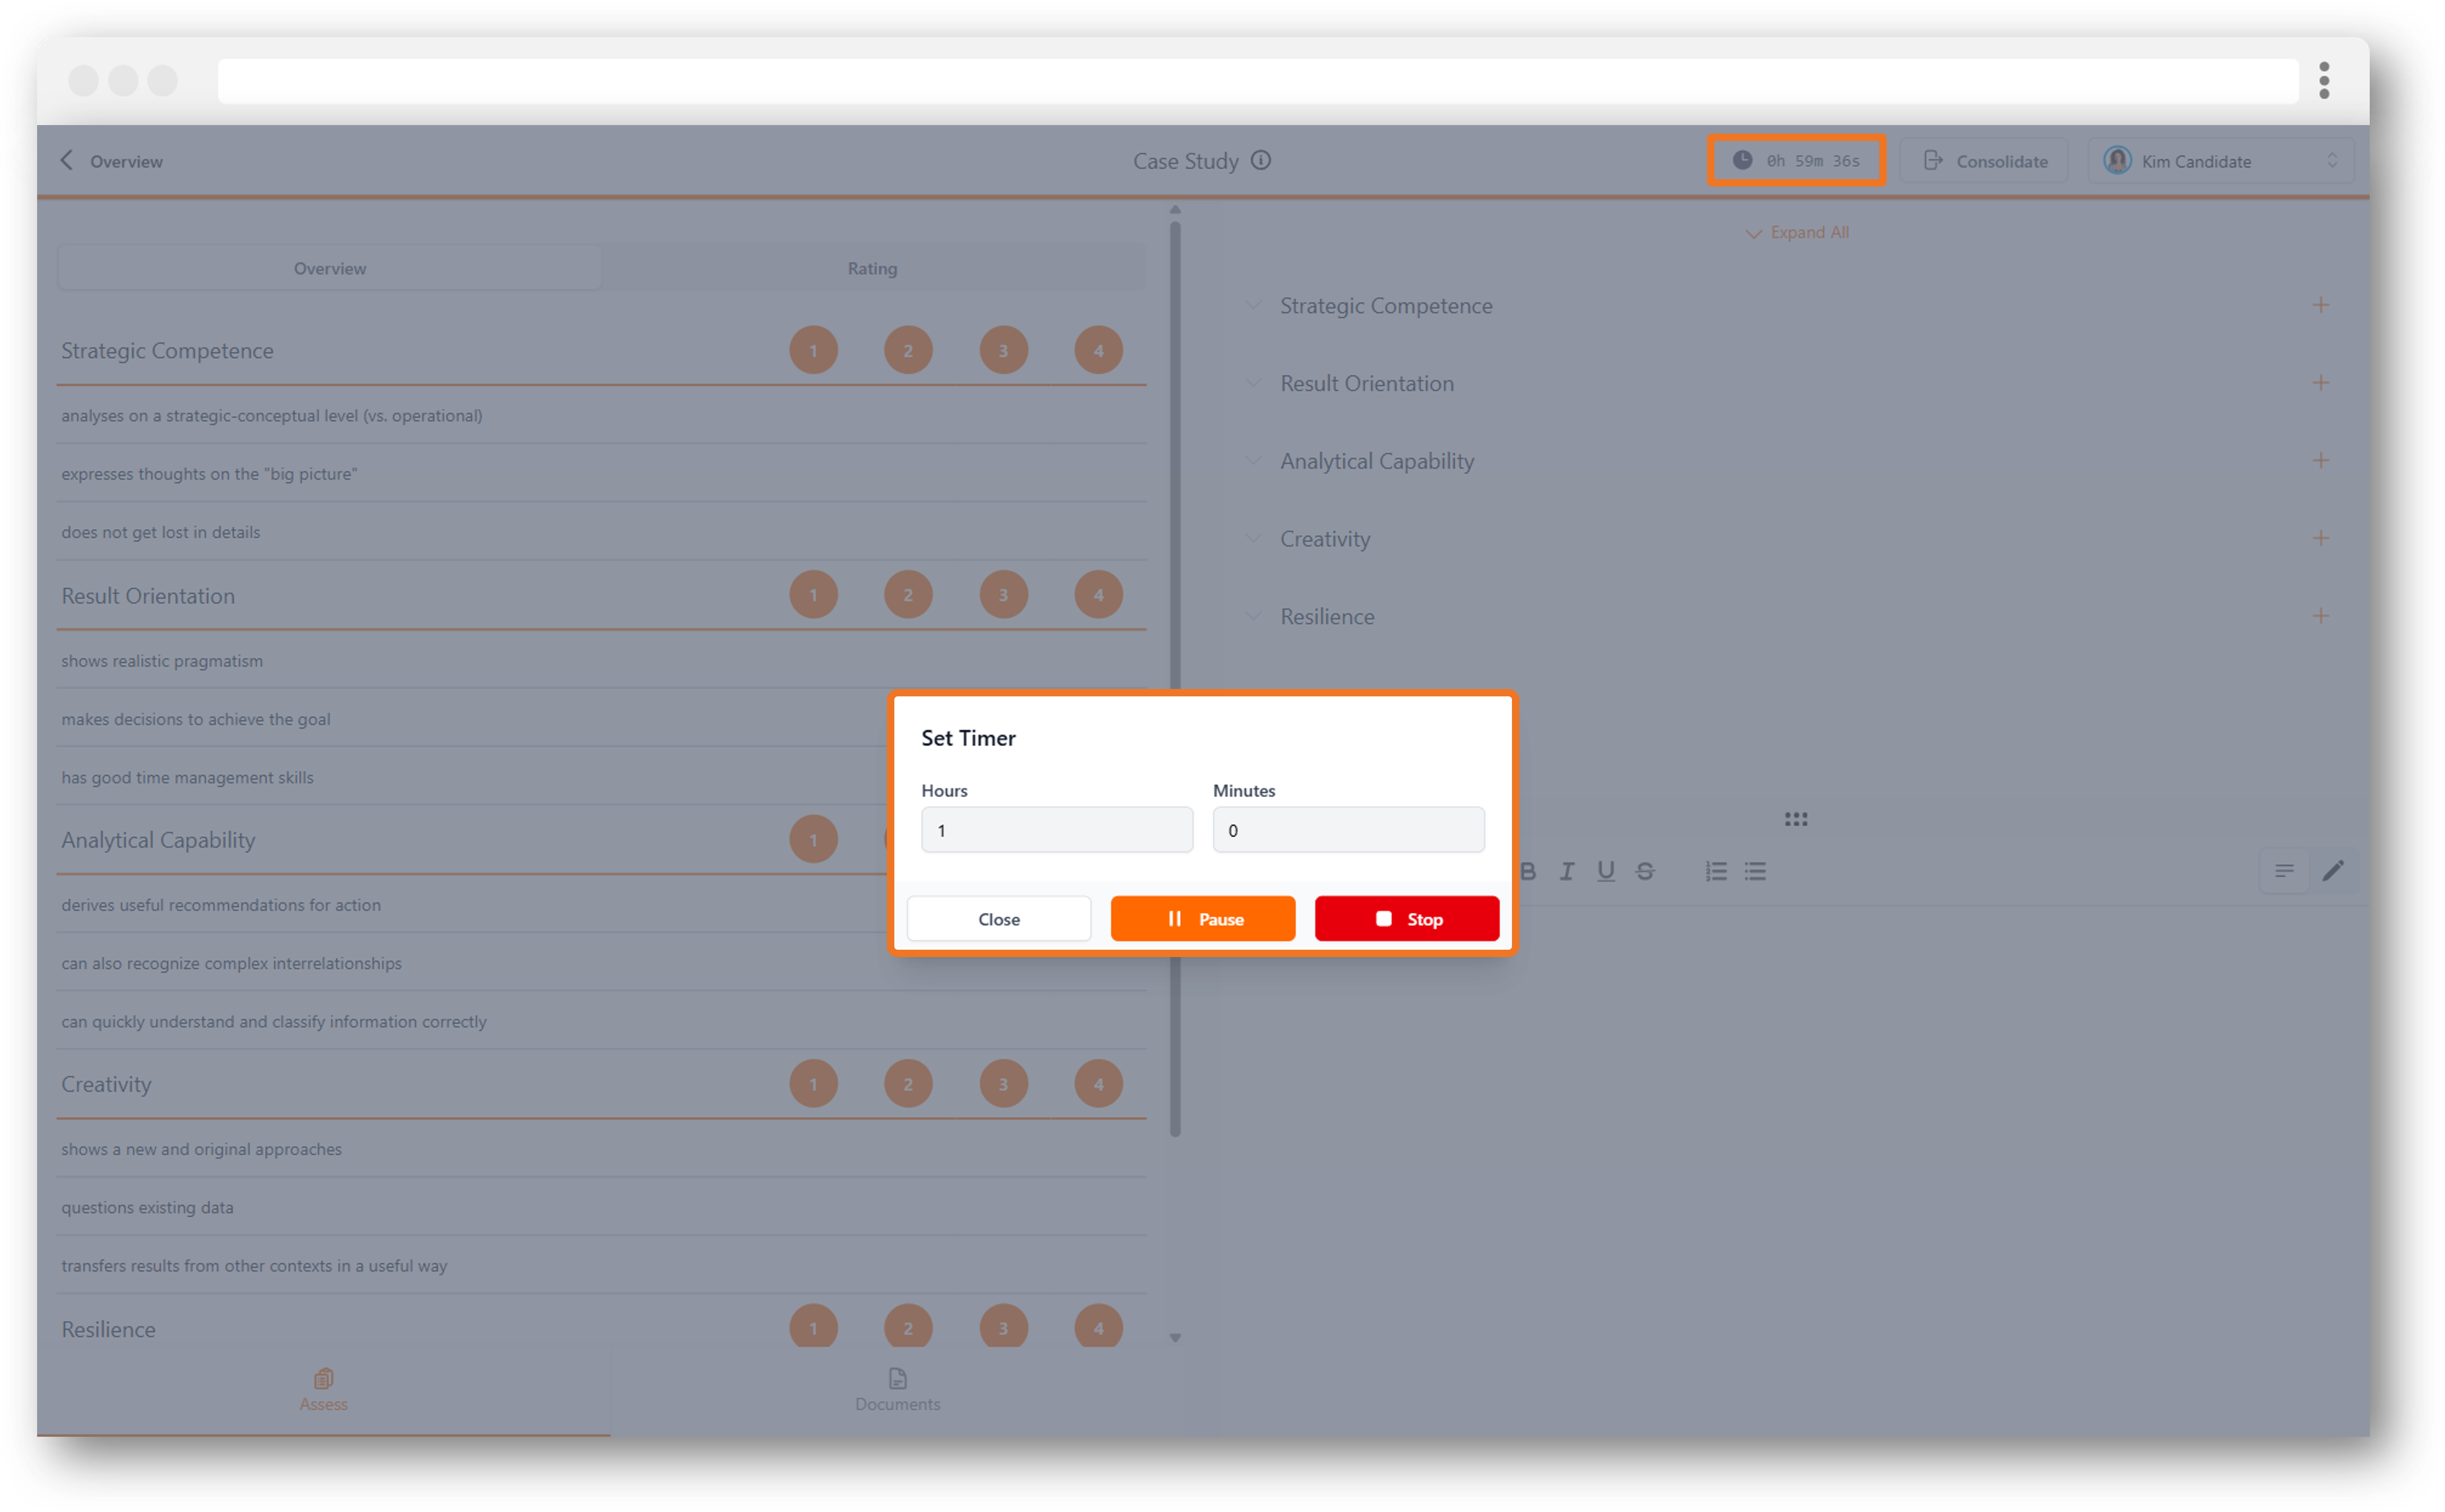Close the Set Timer dialog
The image size is (2445, 1512).
pyautogui.click(x=998, y=918)
